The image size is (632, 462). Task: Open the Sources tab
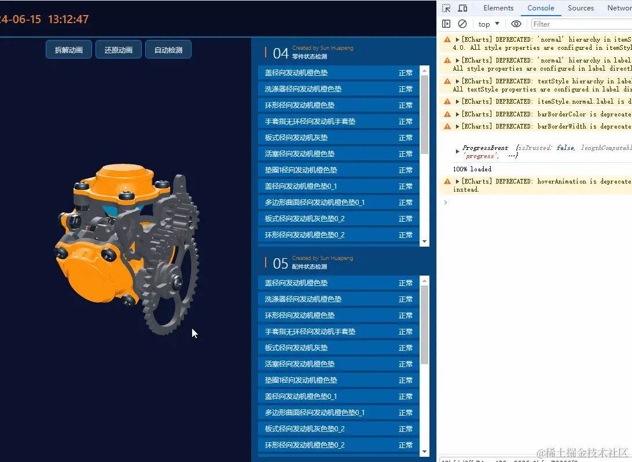[x=580, y=8]
